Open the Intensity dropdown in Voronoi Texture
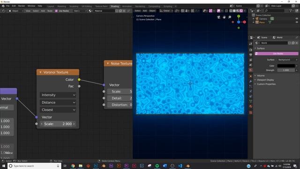The height and width of the screenshot is (169, 300). pyautogui.click(x=58, y=95)
